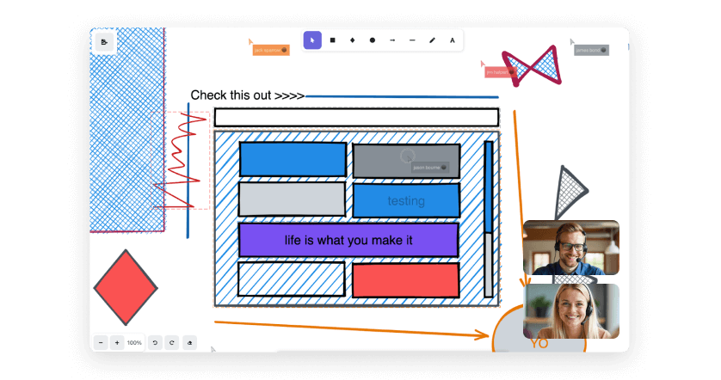Redo the previously undone action
This screenshot has height=380, width=721.
click(171, 342)
